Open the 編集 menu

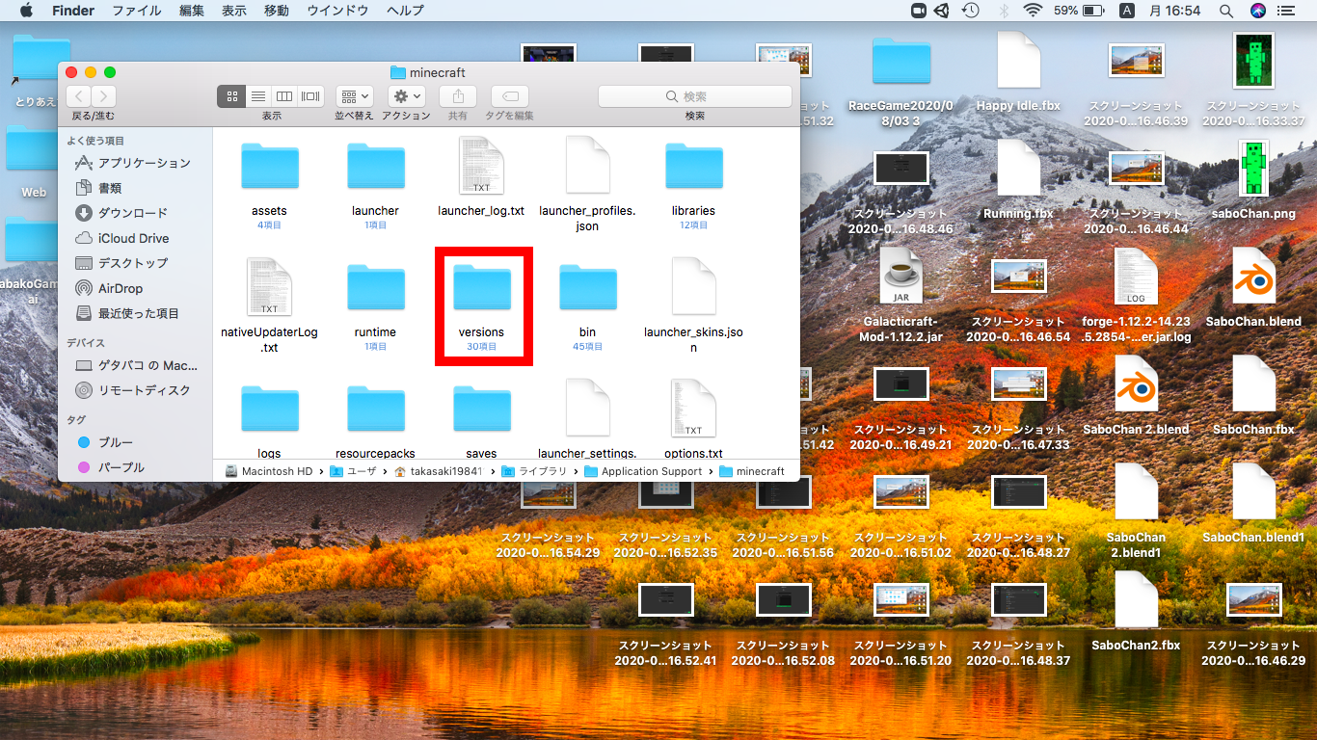pyautogui.click(x=192, y=11)
